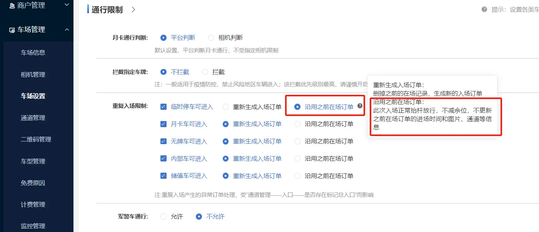Collapse the 车场管理 menu chevron
539x232 pixels.
(x=67, y=30)
